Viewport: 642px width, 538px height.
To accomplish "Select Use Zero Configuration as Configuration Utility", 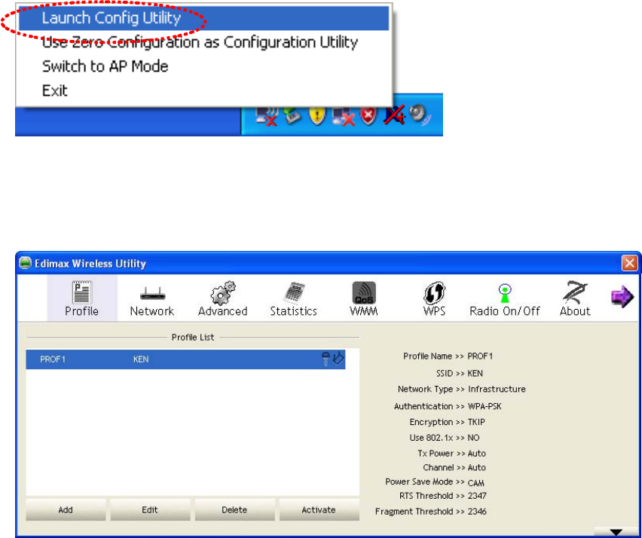I will pyautogui.click(x=200, y=42).
